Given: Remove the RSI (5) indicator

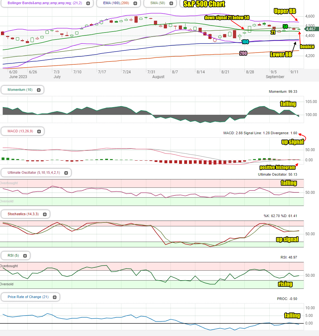Looking at the screenshot, I should [x=25, y=256].
